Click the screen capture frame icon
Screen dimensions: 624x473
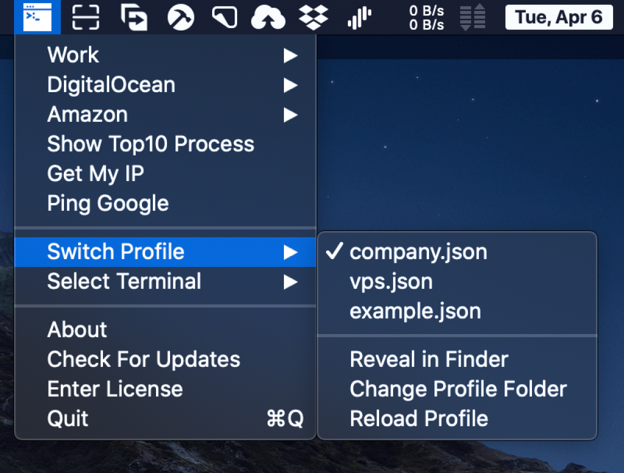pyautogui.click(x=85, y=17)
